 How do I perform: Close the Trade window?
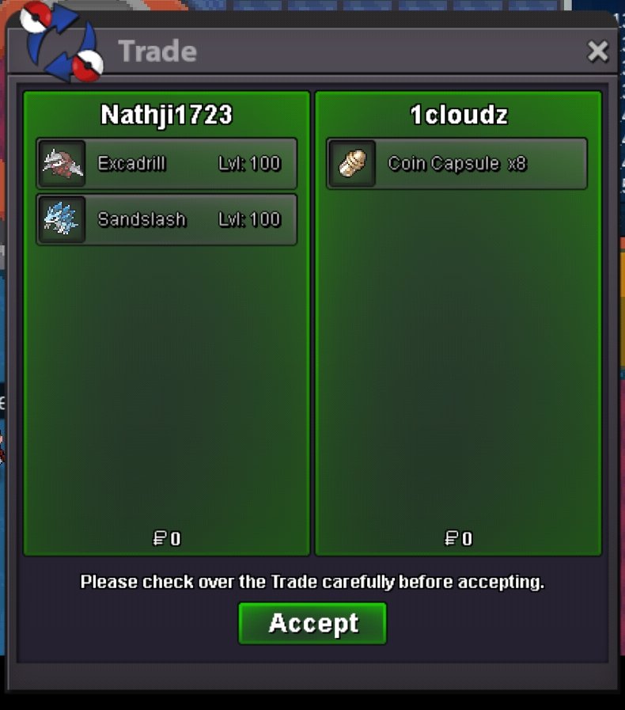point(597,51)
